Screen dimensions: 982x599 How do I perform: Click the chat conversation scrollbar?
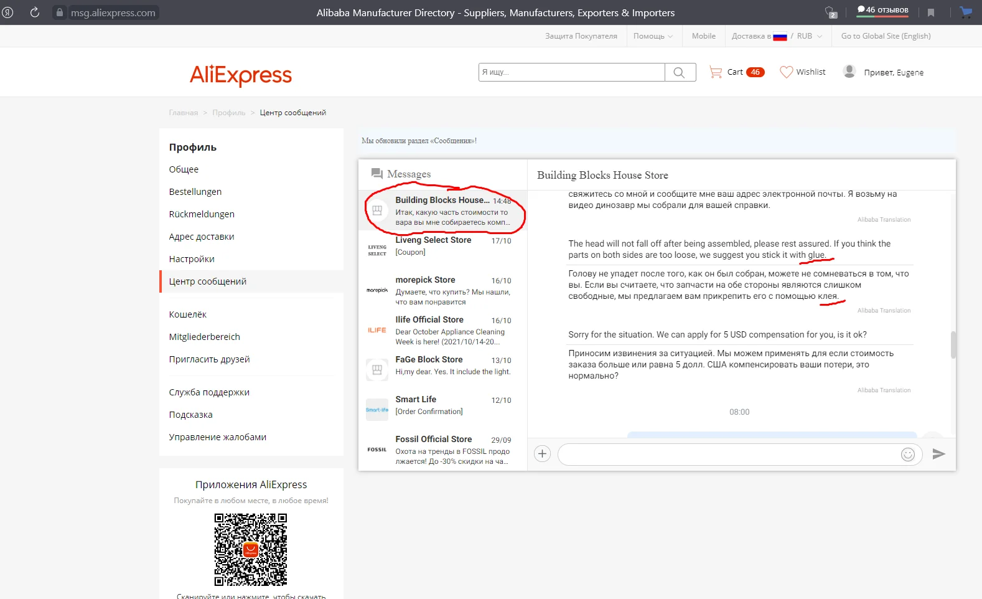click(x=952, y=345)
